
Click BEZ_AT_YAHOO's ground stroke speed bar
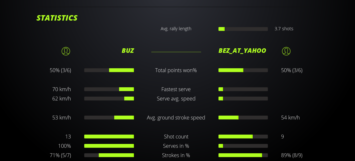click(x=243, y=118)
